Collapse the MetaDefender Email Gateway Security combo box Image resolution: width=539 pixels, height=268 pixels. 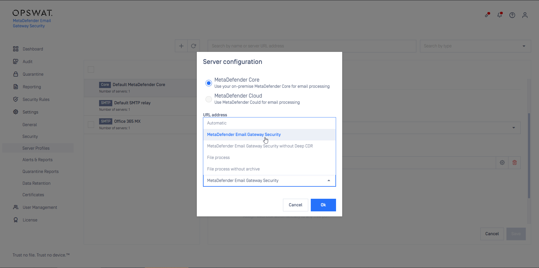pos(329,181)
